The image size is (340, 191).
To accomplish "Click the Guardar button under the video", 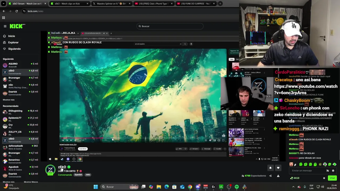I will [217, 149].
